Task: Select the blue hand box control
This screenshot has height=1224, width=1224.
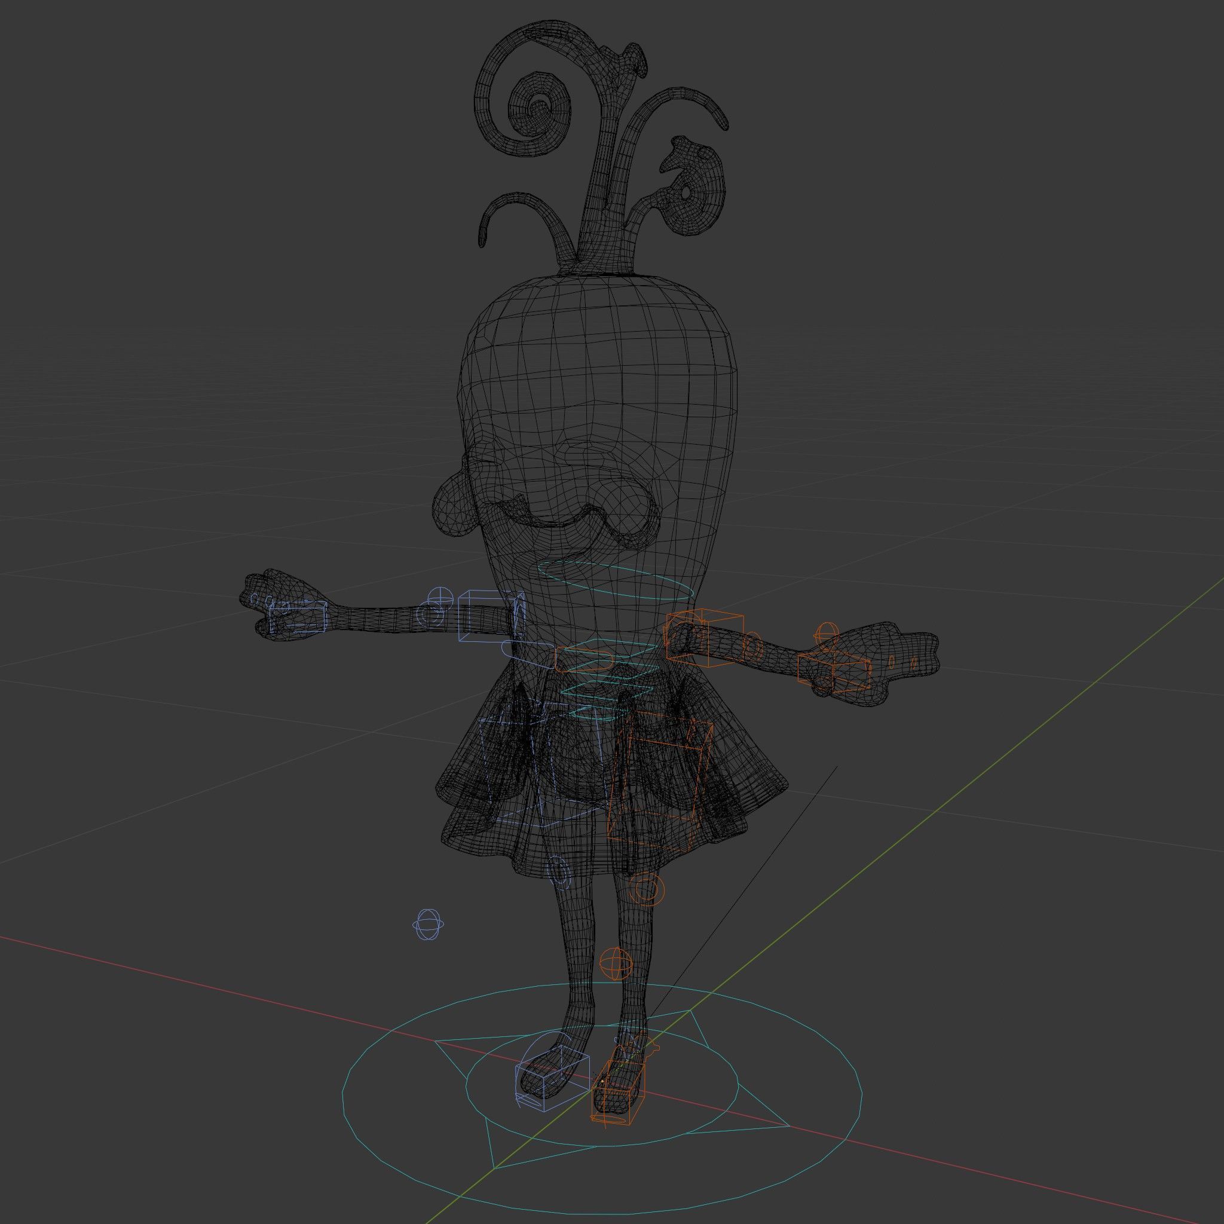Action: [298, 617]
